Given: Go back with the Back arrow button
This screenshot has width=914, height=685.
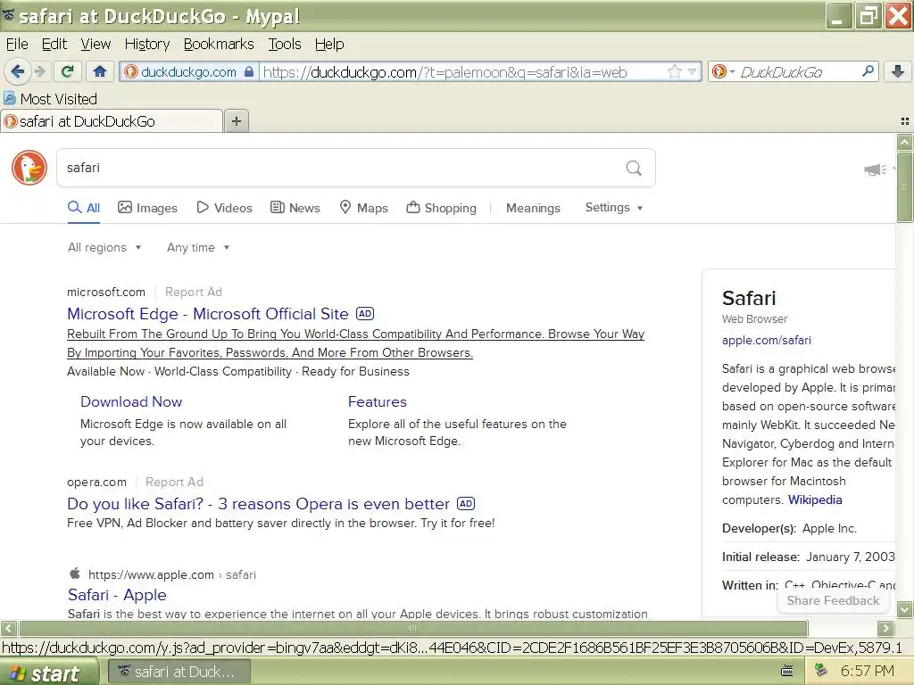Looking at the screenshot, I should point(18,71).
